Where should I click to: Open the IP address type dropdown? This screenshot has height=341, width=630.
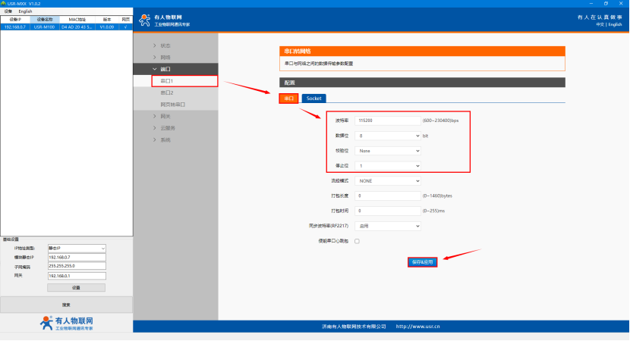click(x=76, y=248)
